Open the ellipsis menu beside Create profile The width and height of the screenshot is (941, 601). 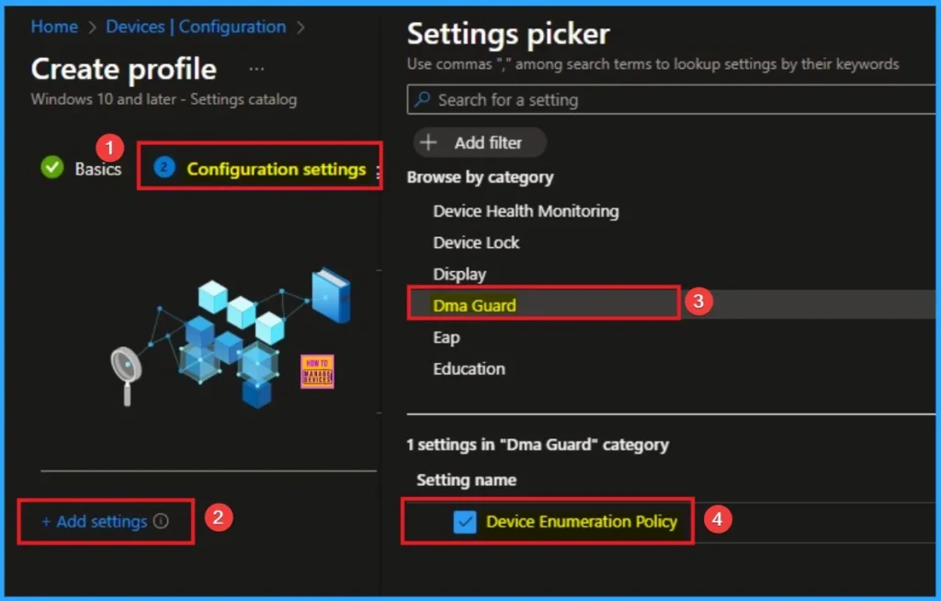pos(257,69)
